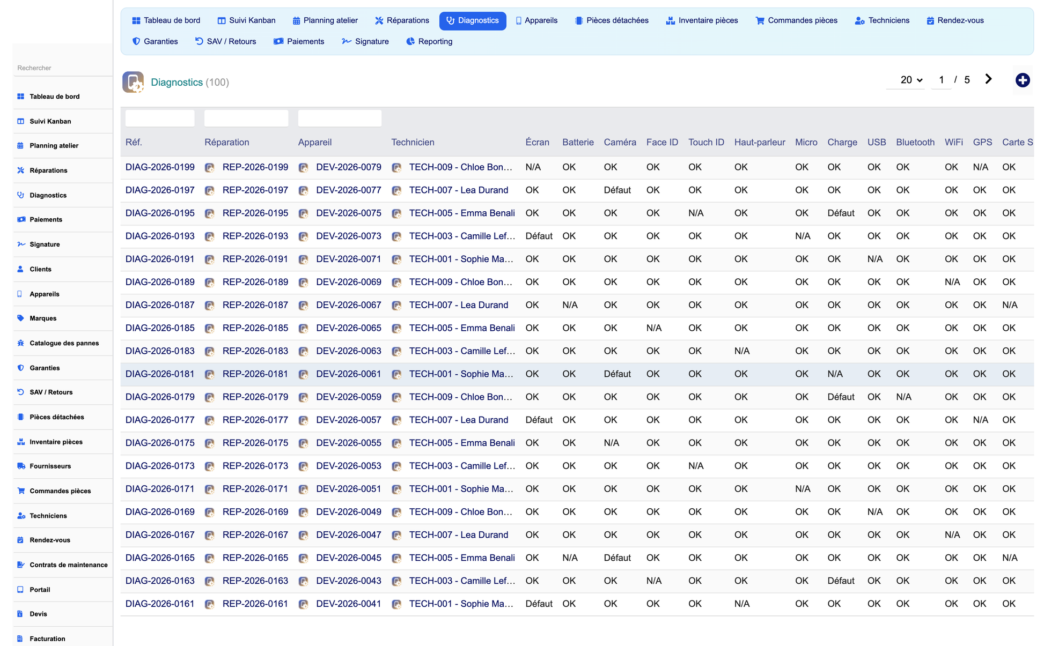This screenshot has width=1044, height=646.
Task: Click the Planning atelier calendar icon in sidebar
Action: pyautogui.click(x=21, y=145)
